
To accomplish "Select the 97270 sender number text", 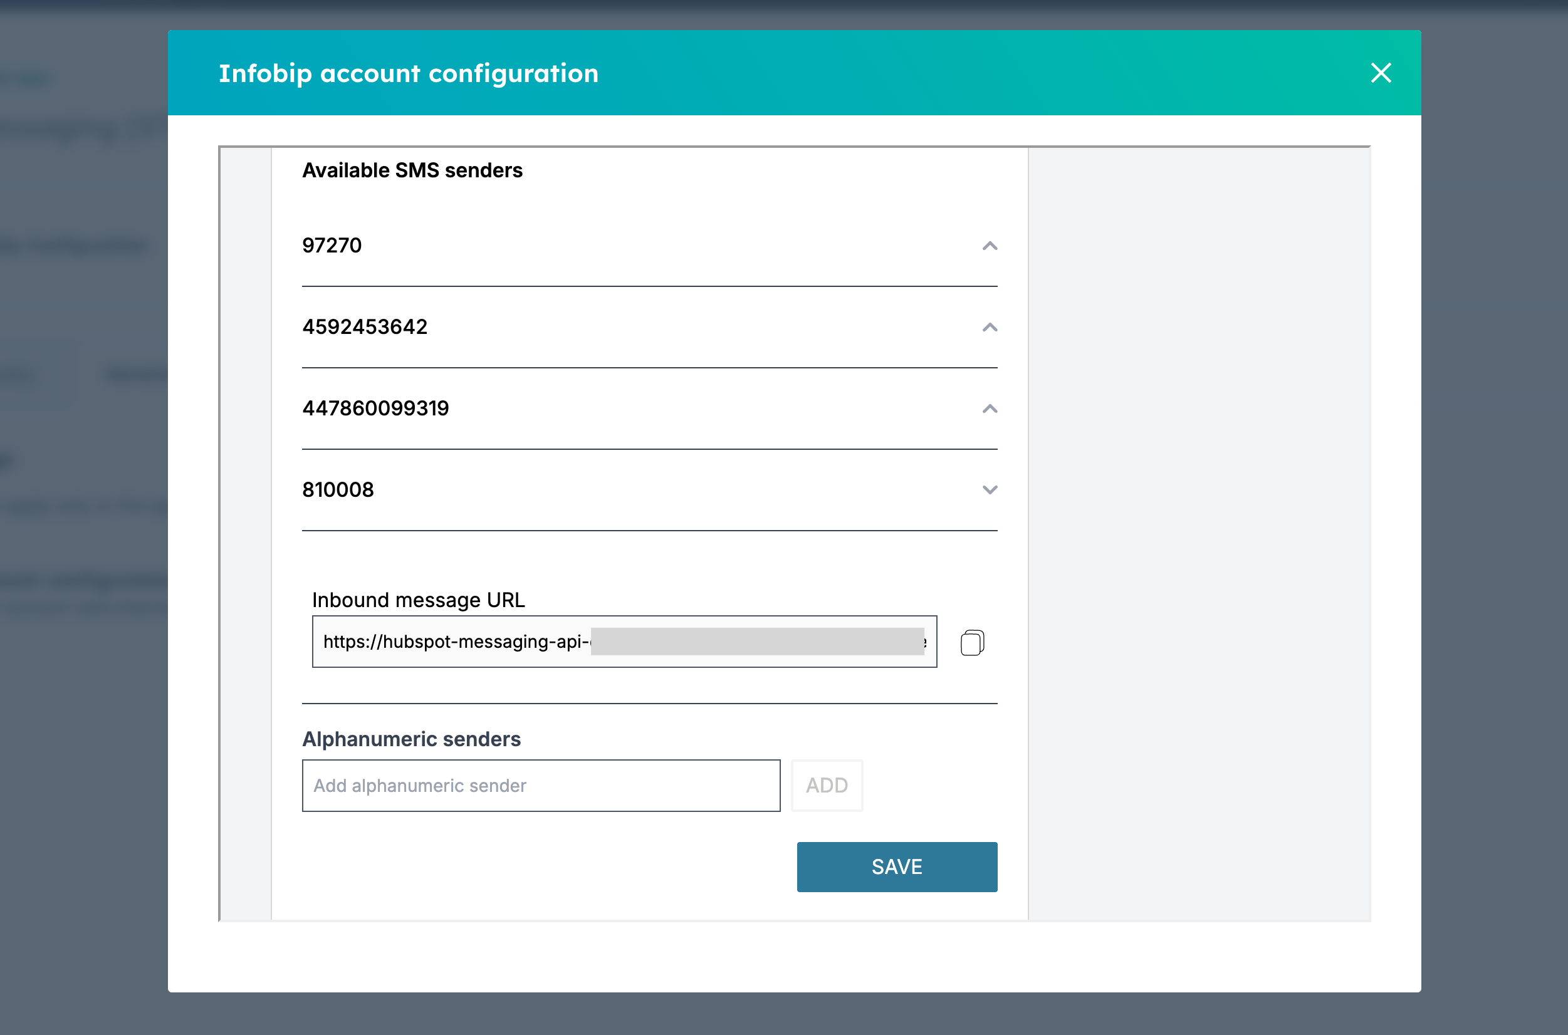I will click(332, 246).
